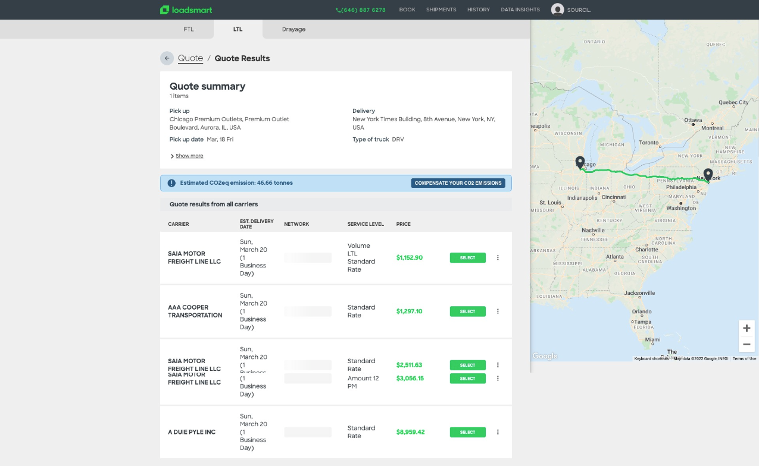The height and width of the screenshot is (466, 759).
Task: Open map Keyboard shortcuts
Action: 651,358
